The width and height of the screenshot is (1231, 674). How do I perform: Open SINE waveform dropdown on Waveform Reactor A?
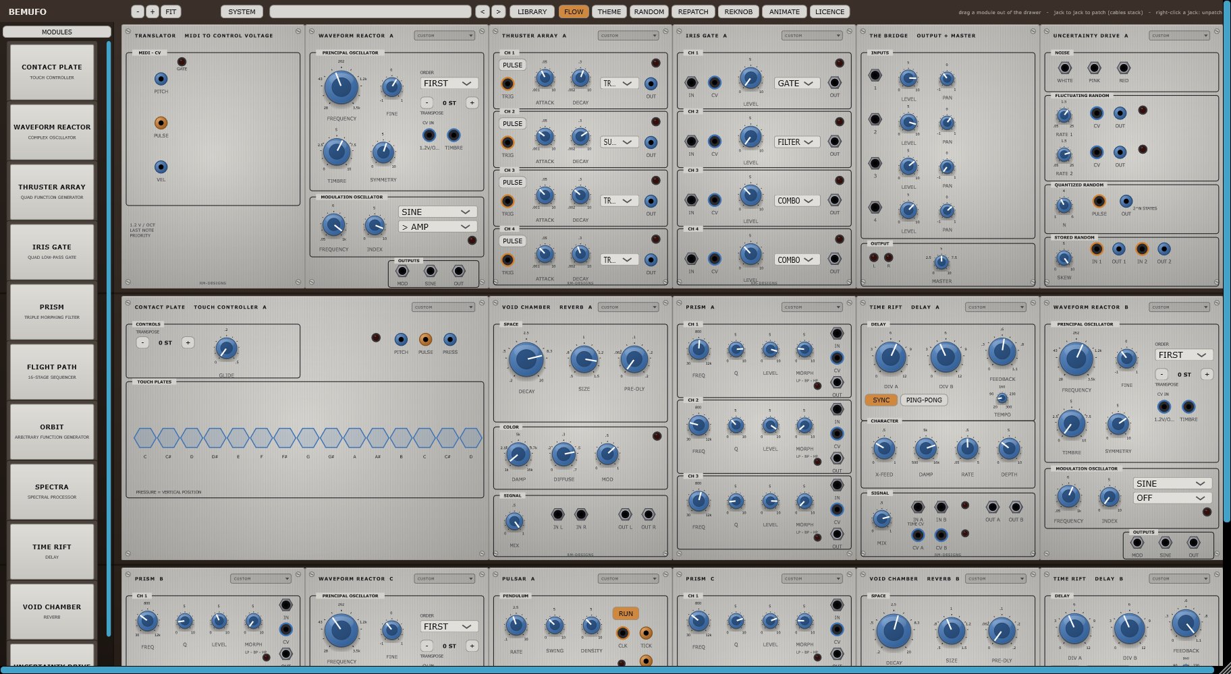437,212
